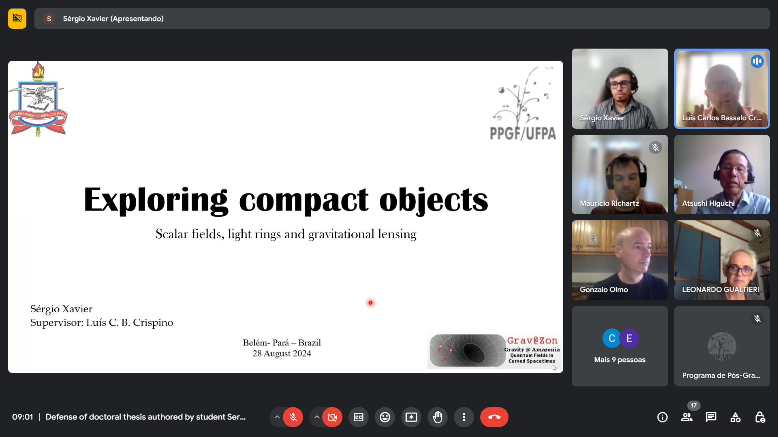Select LEONARDO GUALTIERI video tile
Viewport: 778px width, 437px height.
[x=722, y=260]
